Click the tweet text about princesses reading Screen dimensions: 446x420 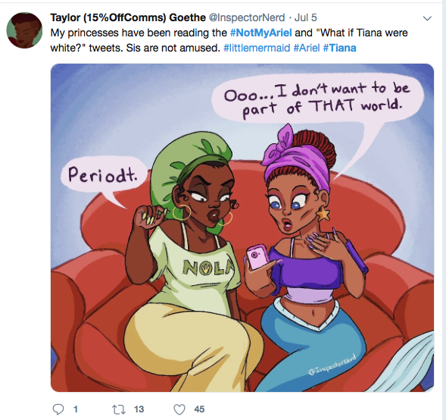229,40
